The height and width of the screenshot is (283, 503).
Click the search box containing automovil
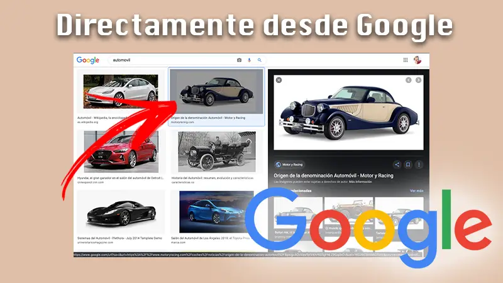pyautogui.click(x=187, y=60)
